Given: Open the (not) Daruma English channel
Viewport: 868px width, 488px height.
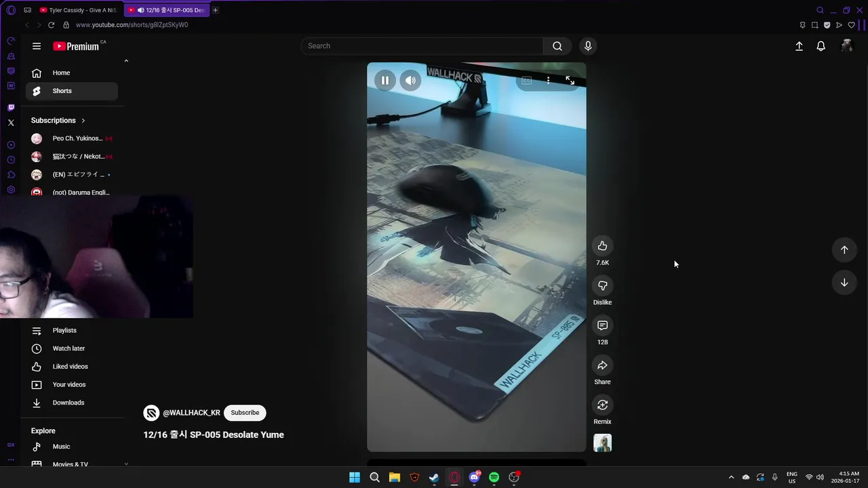Looking at the screenshot, I should [72, 192].
